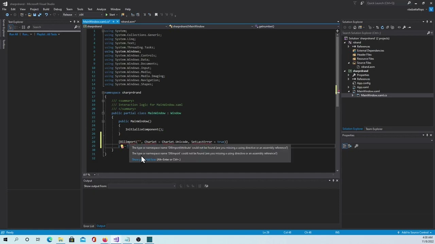Pin the Test Explorer panel

click(74, 22)
